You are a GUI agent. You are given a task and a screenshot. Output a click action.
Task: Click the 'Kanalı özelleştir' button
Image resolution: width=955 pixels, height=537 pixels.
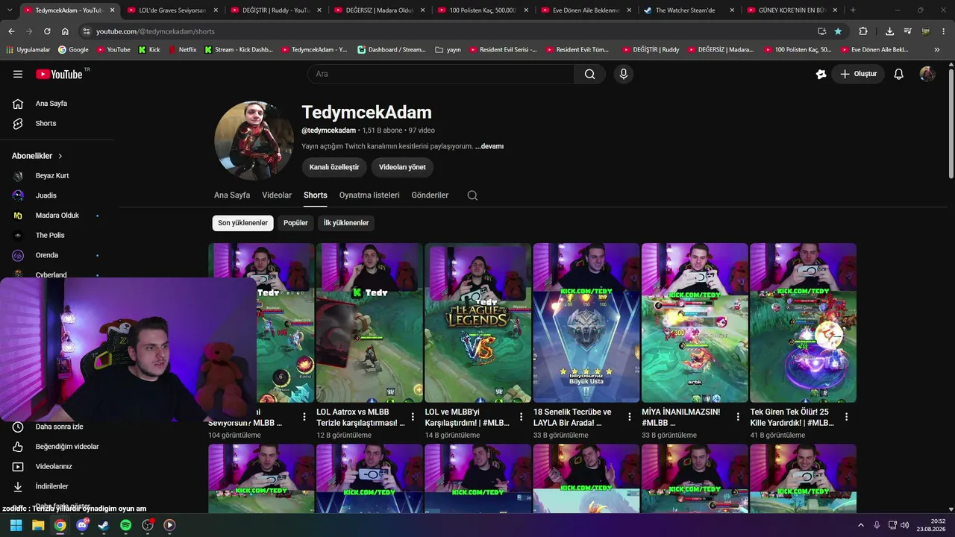click(334, 167)
